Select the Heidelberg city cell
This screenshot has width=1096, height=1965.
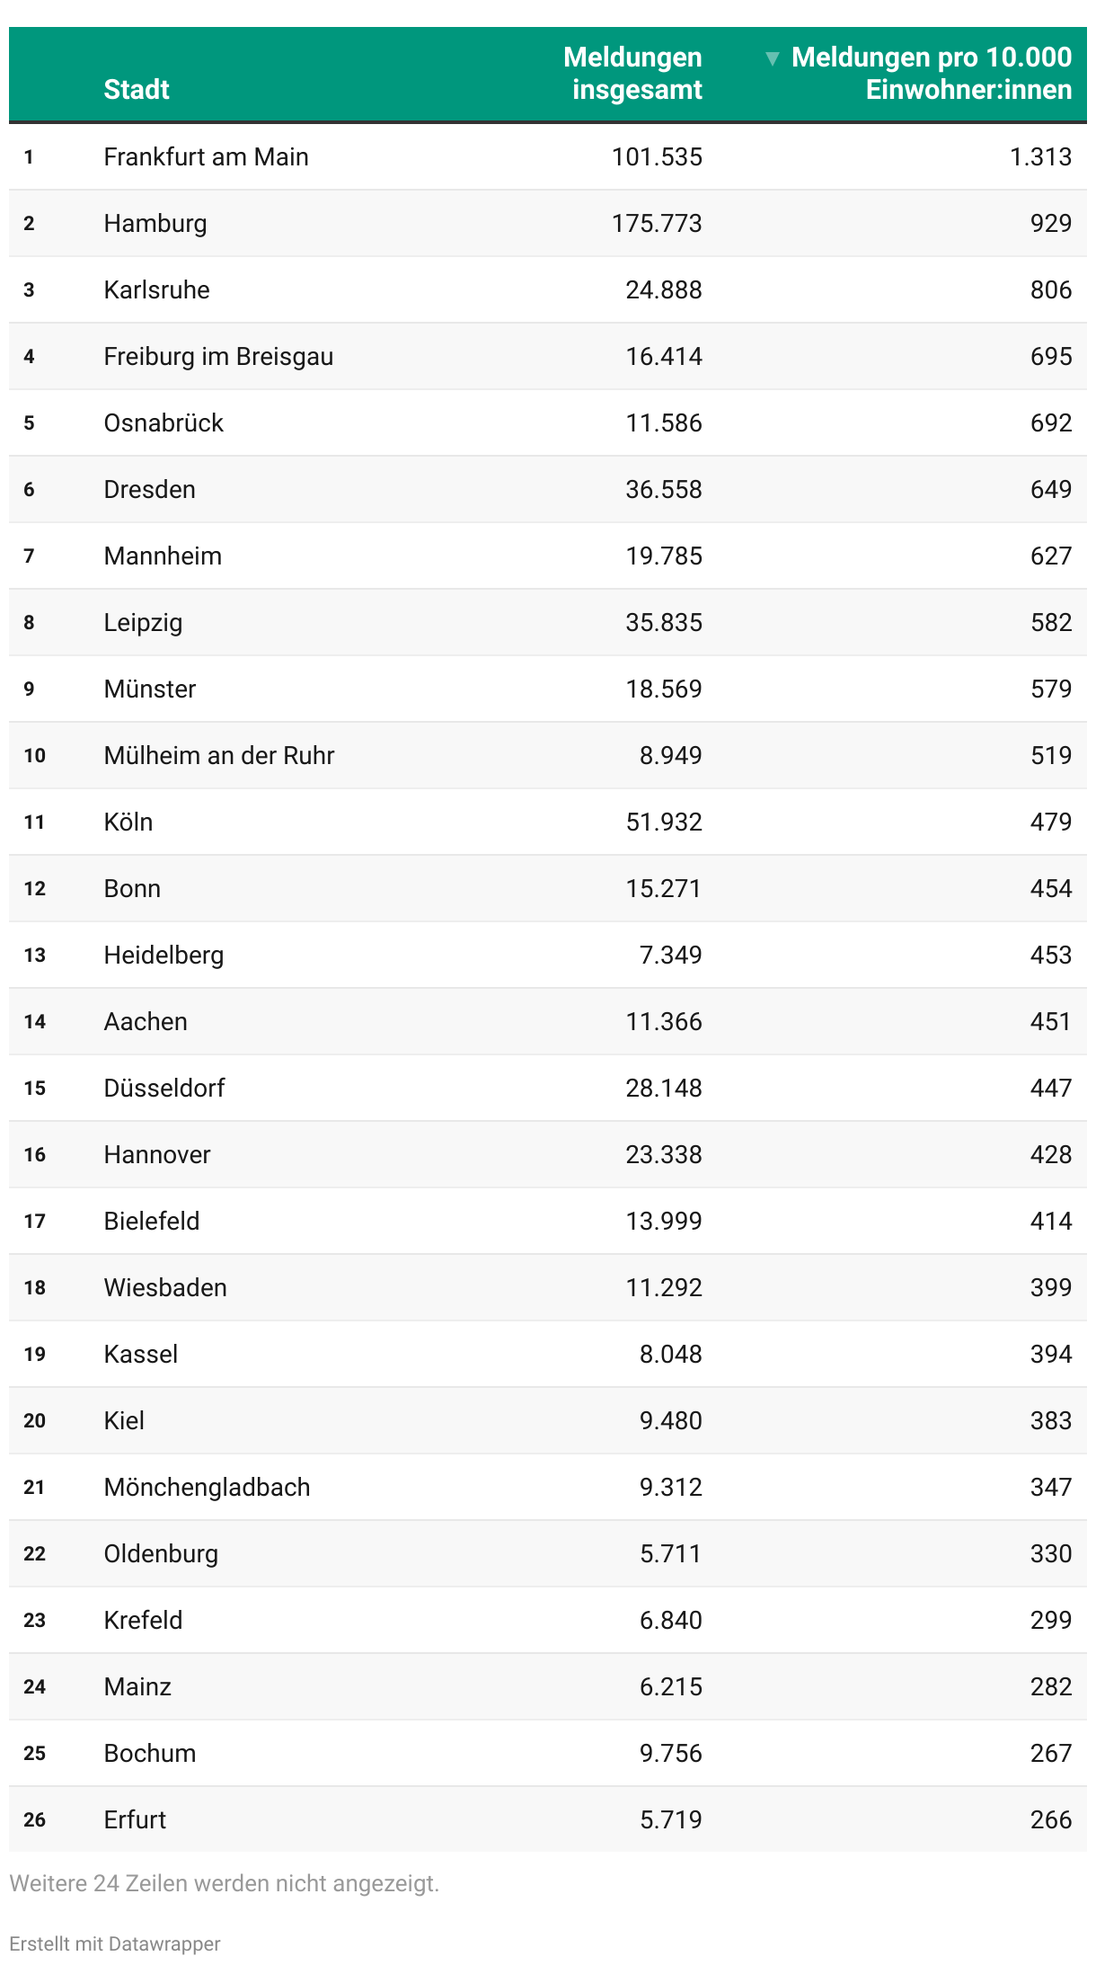[164, 956]
